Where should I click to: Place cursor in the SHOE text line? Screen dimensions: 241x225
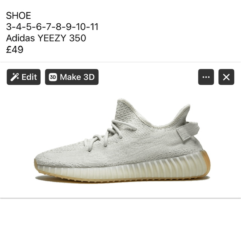[18, 15]
